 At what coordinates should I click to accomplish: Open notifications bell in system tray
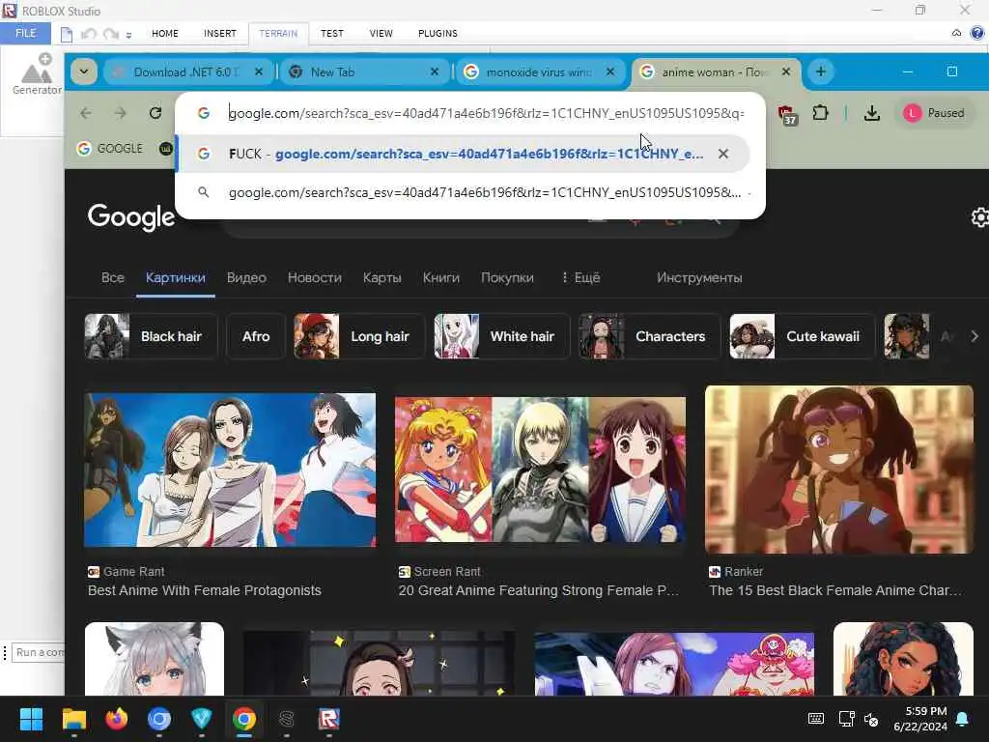tap(963, 719)
